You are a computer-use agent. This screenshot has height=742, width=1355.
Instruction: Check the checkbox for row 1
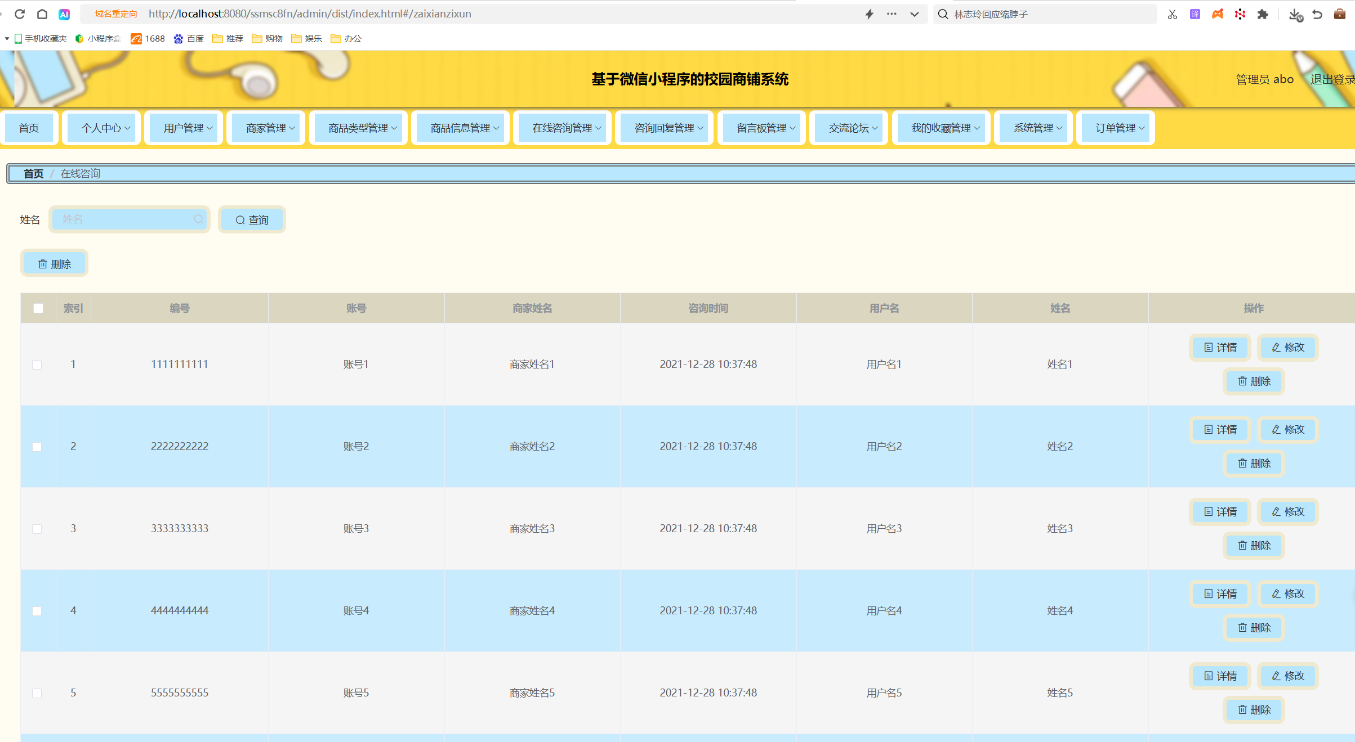click(37, 365)
